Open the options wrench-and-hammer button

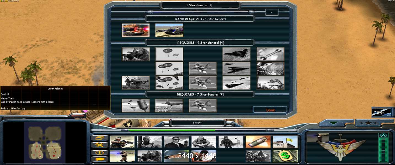(99, 145)
